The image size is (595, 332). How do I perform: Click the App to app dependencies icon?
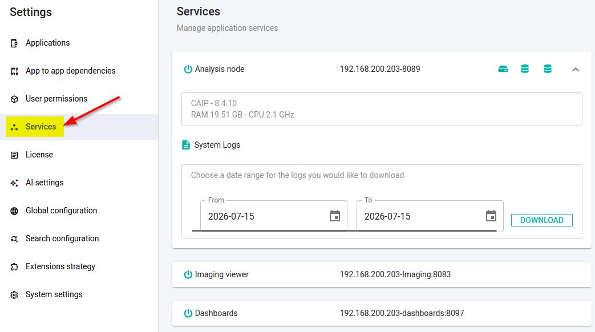point(14,71)
